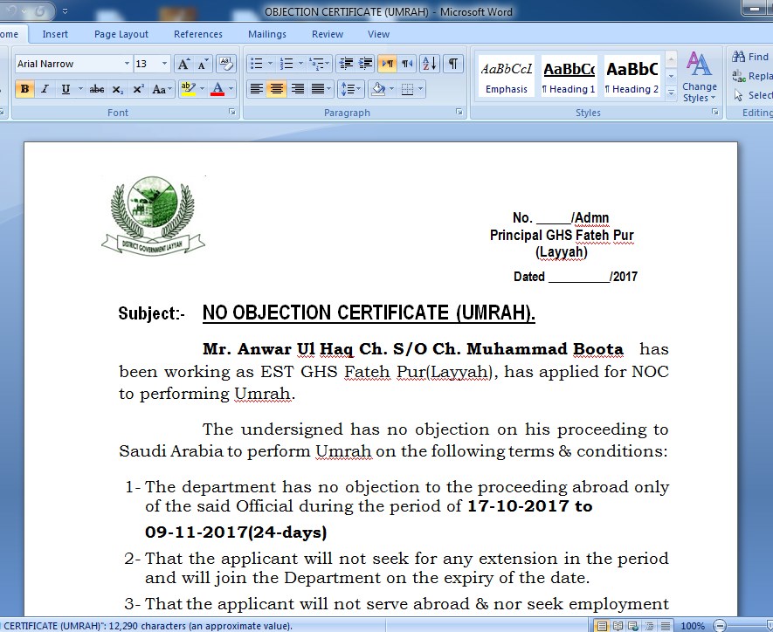The width and height of the screenshot is (773, 632).
Task: Toggle Italic formatting
Action: [x=45, y=89]
